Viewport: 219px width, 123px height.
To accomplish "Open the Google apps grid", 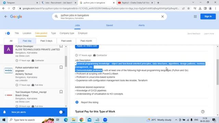I will pyautogui.click(x=195, y=16).
